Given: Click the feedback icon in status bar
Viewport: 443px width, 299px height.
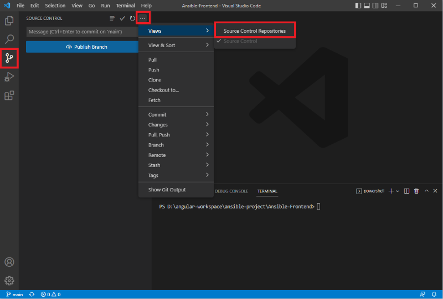Looking at the screenshot, I should pyautogui.click(x=423, y=295).
